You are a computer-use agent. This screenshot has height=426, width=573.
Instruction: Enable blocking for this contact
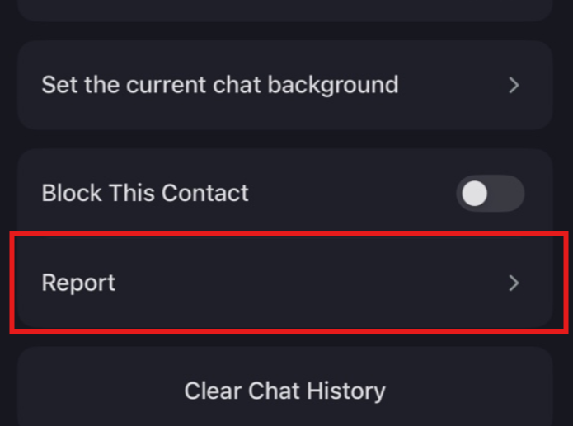coord(490,194)
